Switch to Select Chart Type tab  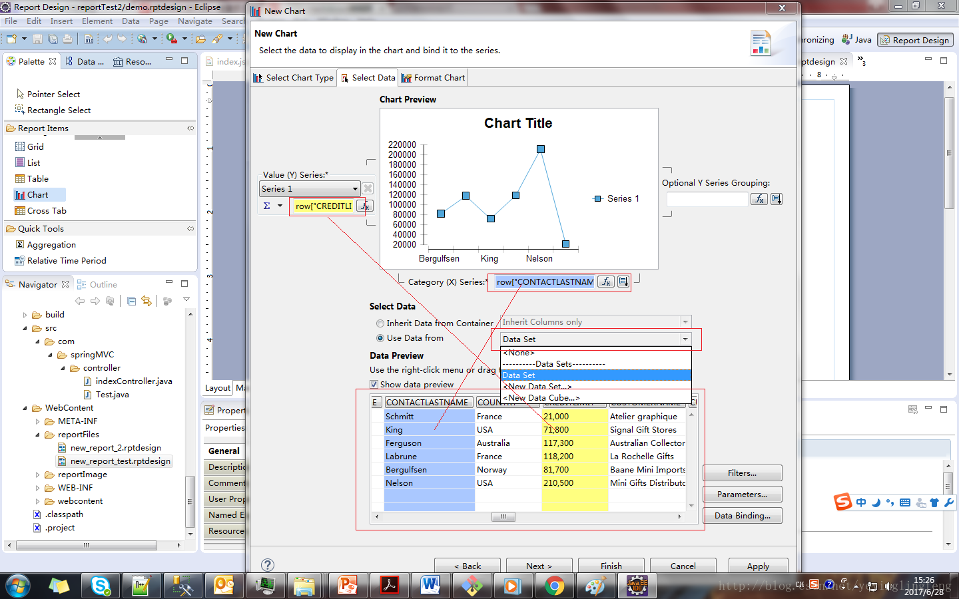click(294, 78)
